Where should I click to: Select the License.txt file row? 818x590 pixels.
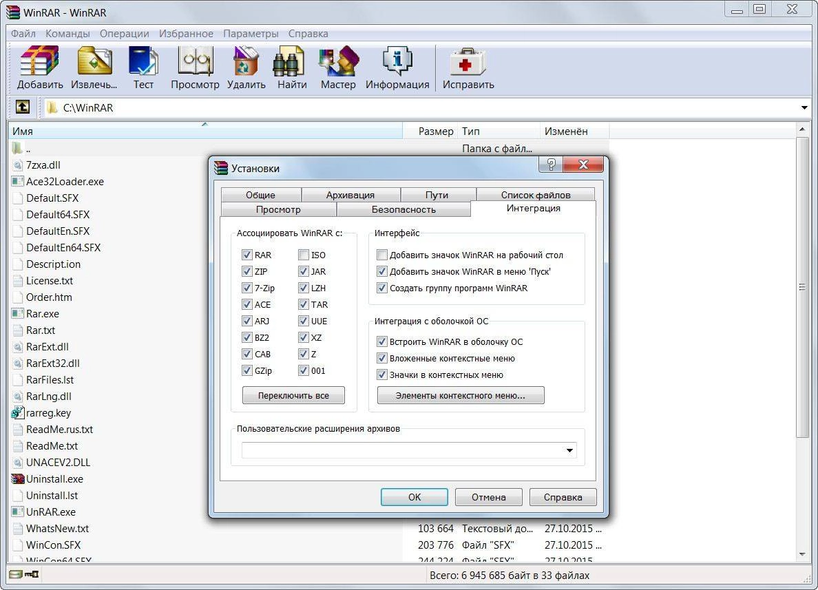pyautogui.click(x=50, y=281)
